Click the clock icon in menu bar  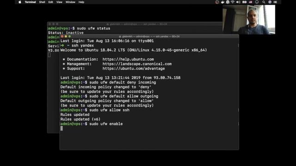tap(257, 2)
